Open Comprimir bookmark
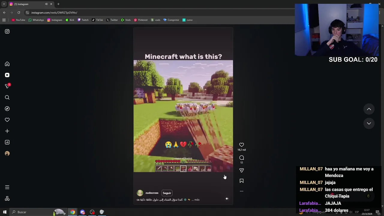The height and width of the screenshot is (216, 384). click(171, 20)
